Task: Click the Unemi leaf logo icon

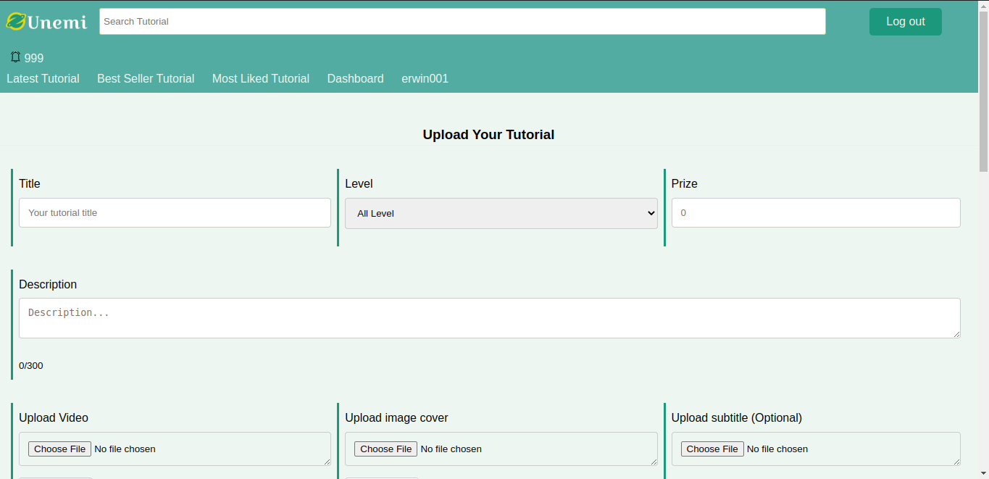Action: [x=15, y=22]
